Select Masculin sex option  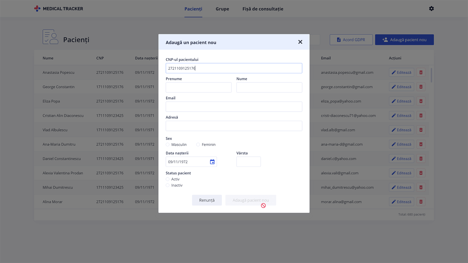point(168,145)
